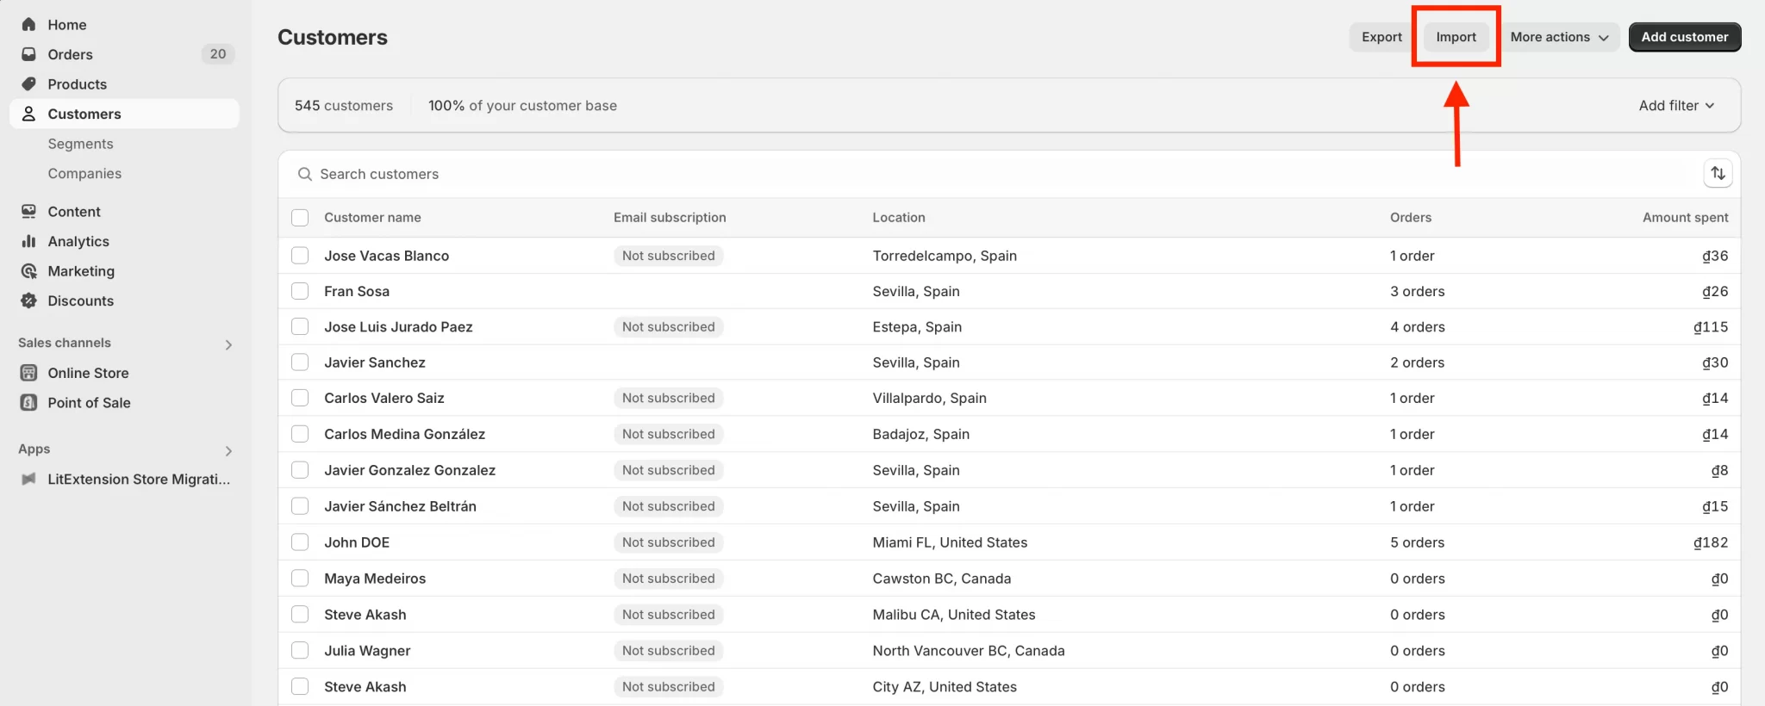Viewport: 1765px width, 706px height.
Task: Click the LitExtension app icon
Action: click(x=28, y=479)
